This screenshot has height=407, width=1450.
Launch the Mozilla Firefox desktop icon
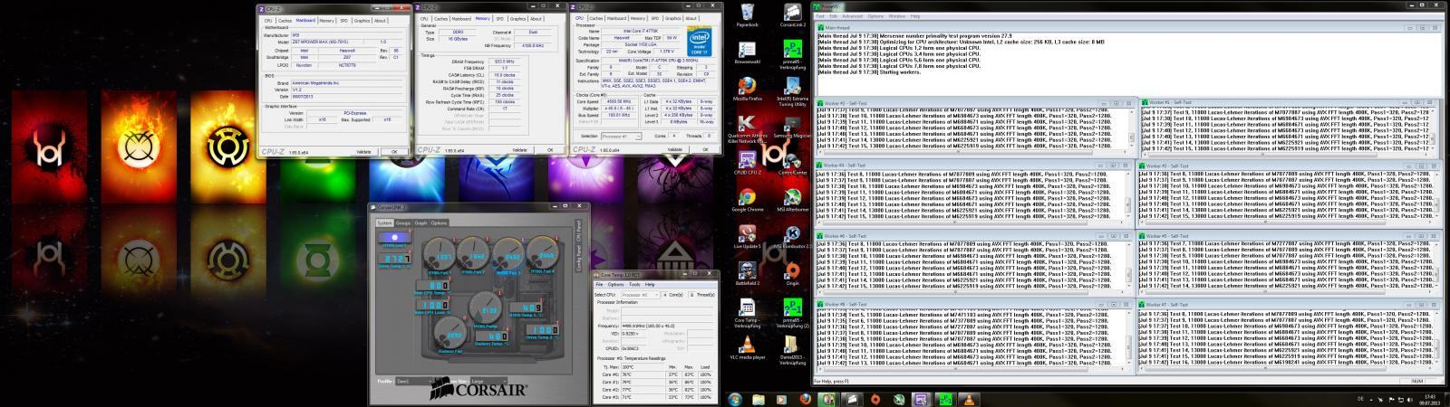[747, 89]
